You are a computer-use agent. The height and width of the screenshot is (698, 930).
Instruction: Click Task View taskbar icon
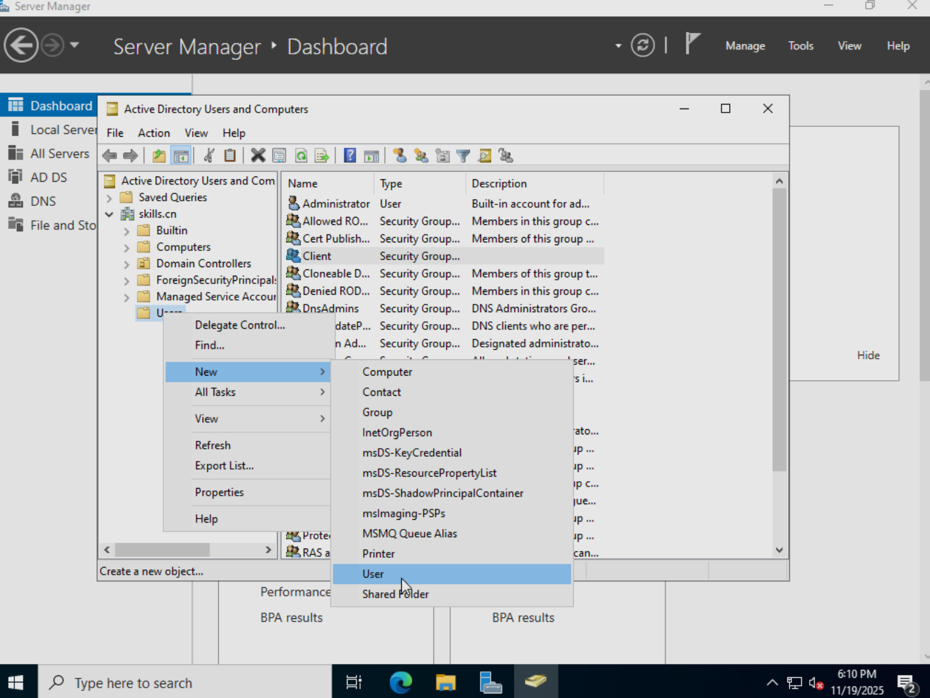(354, 682)
